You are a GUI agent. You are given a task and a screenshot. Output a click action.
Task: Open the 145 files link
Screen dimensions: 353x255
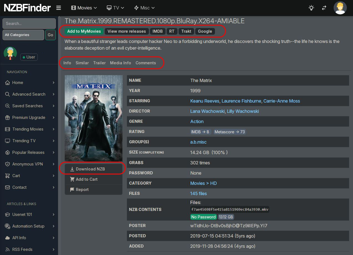199,193
